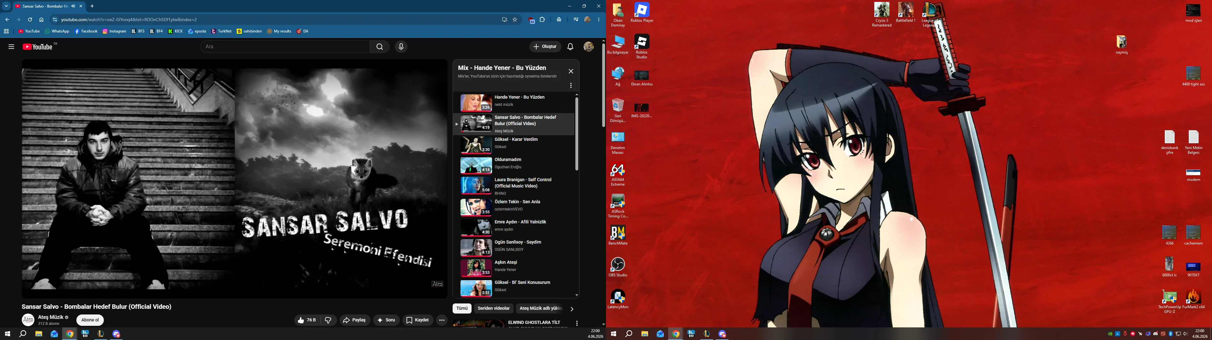
Task: Click the mix playlist vertical scrollbar thumb
Action: [x=577, y=134]
